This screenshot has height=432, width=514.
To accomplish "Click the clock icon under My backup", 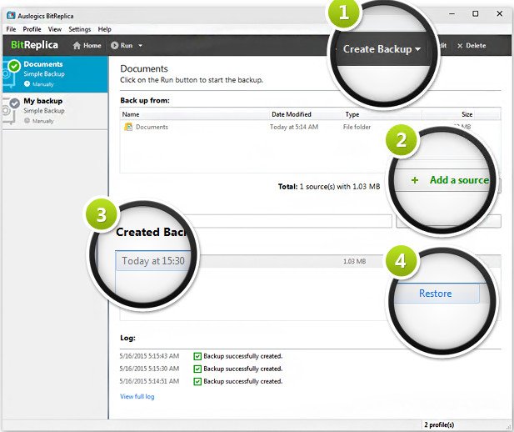I will [27, 121].
